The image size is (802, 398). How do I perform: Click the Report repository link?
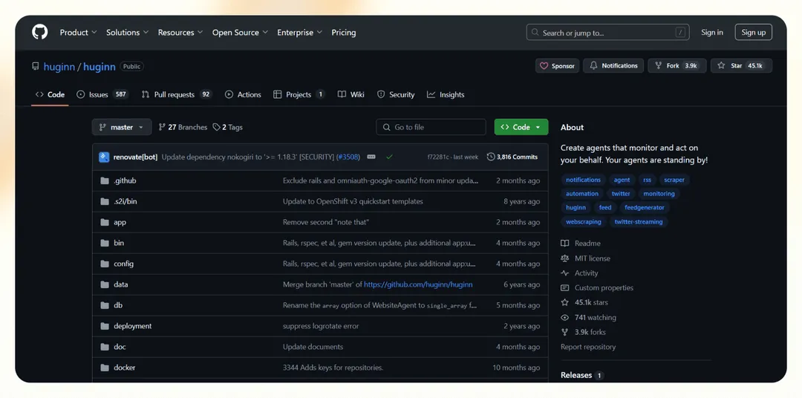click(588, 347)
